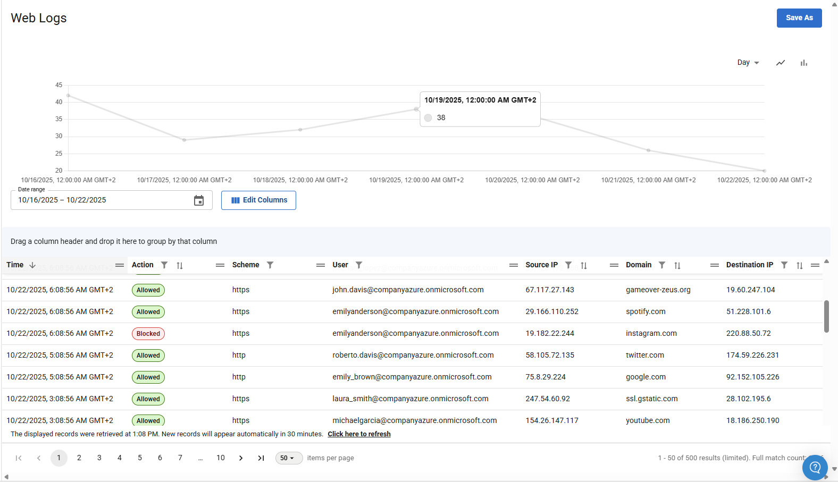Open the date range calendar picker
The width and height of the screenshot is (838, 482).
pyautogui.click(x=199, y=200)
